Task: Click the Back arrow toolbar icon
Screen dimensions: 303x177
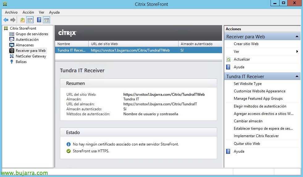Action: click(x=6, y=20)
